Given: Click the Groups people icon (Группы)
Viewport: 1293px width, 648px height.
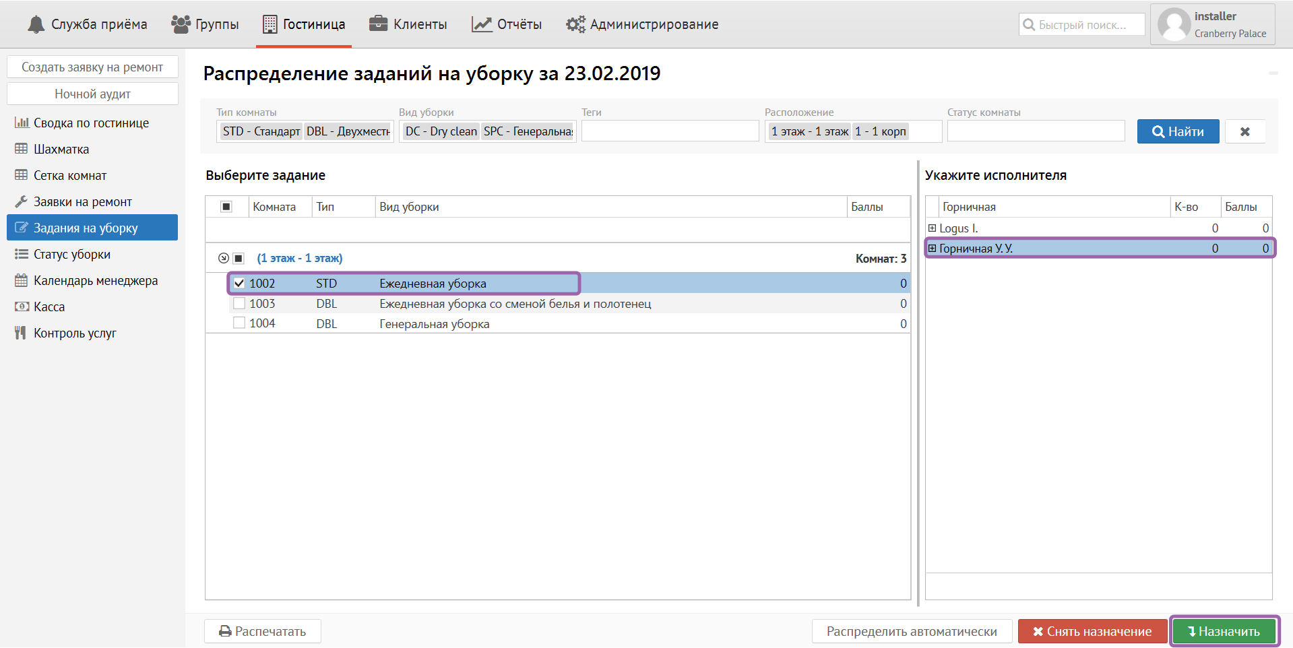Looking at the screenshot, I should (x=181, y=25).
